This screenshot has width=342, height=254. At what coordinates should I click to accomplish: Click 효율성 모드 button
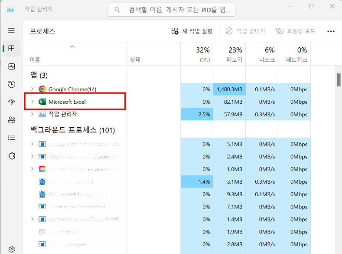coord(296,31)
